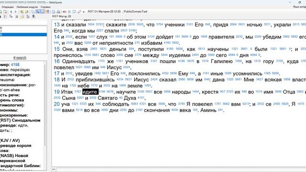The height and width of the screenshot is (172, 306).
Task: Click the 'RST От Матфея 28:12-20' address text
Action: (x=104, y=11)
